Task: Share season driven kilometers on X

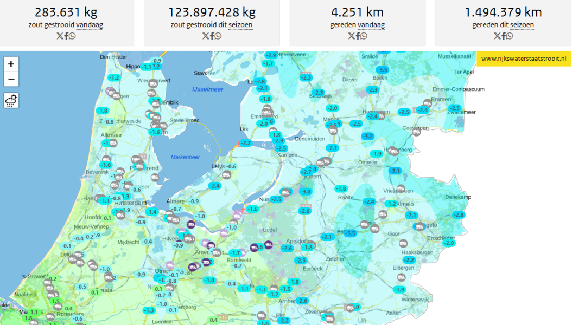Action: click(497, 36)
